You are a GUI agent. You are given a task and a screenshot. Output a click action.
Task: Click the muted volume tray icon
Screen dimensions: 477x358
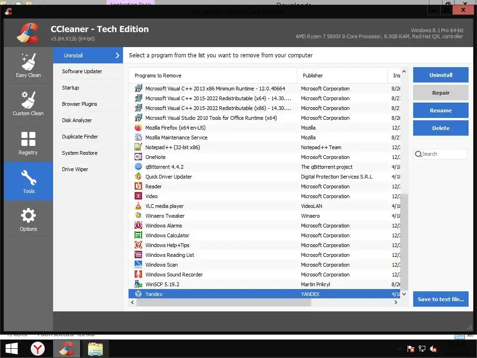(x=433, y=349)
